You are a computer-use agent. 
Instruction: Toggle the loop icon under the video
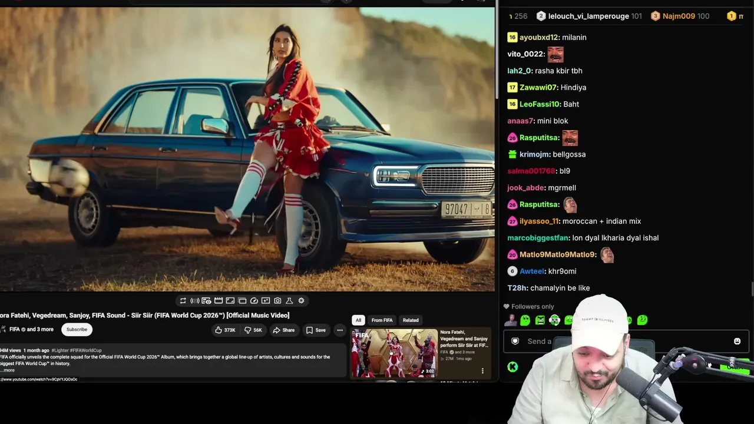tap(183, 300)
